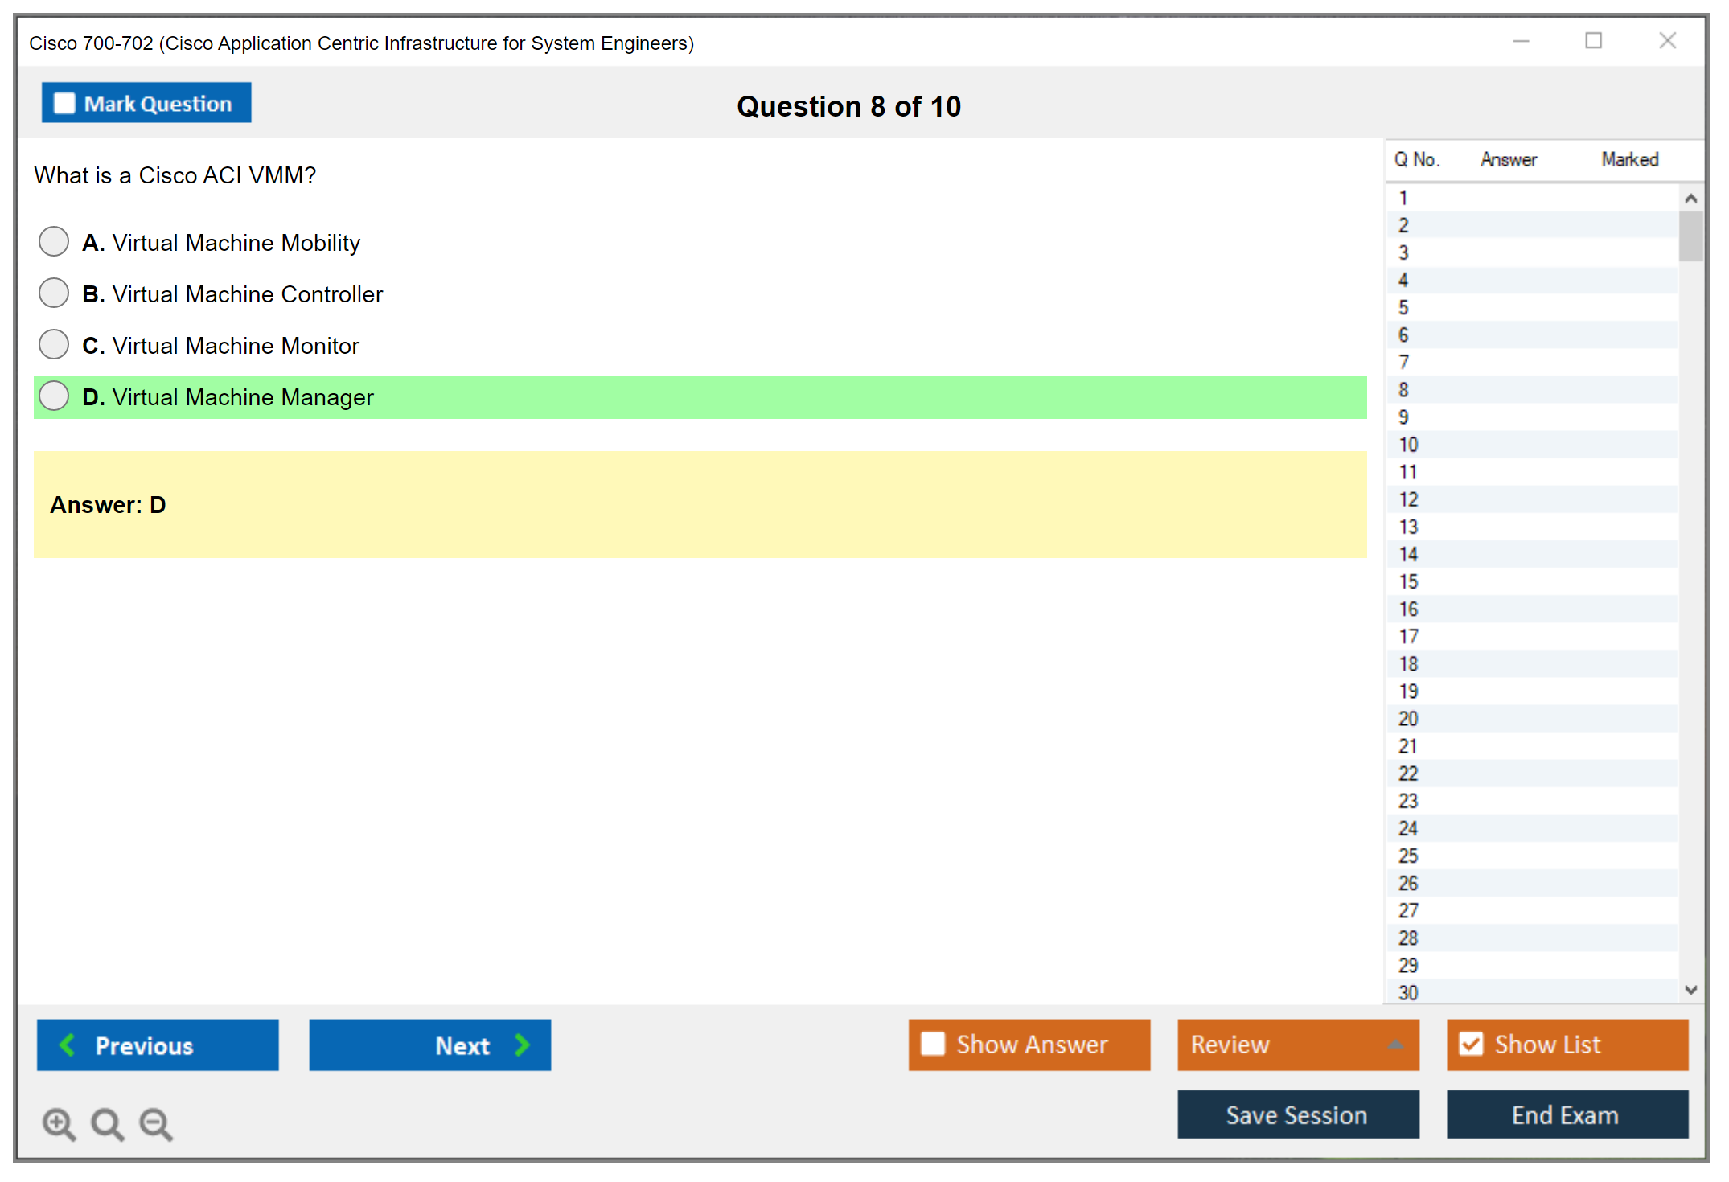Click the green right arrow on Next

point(523,1045)
